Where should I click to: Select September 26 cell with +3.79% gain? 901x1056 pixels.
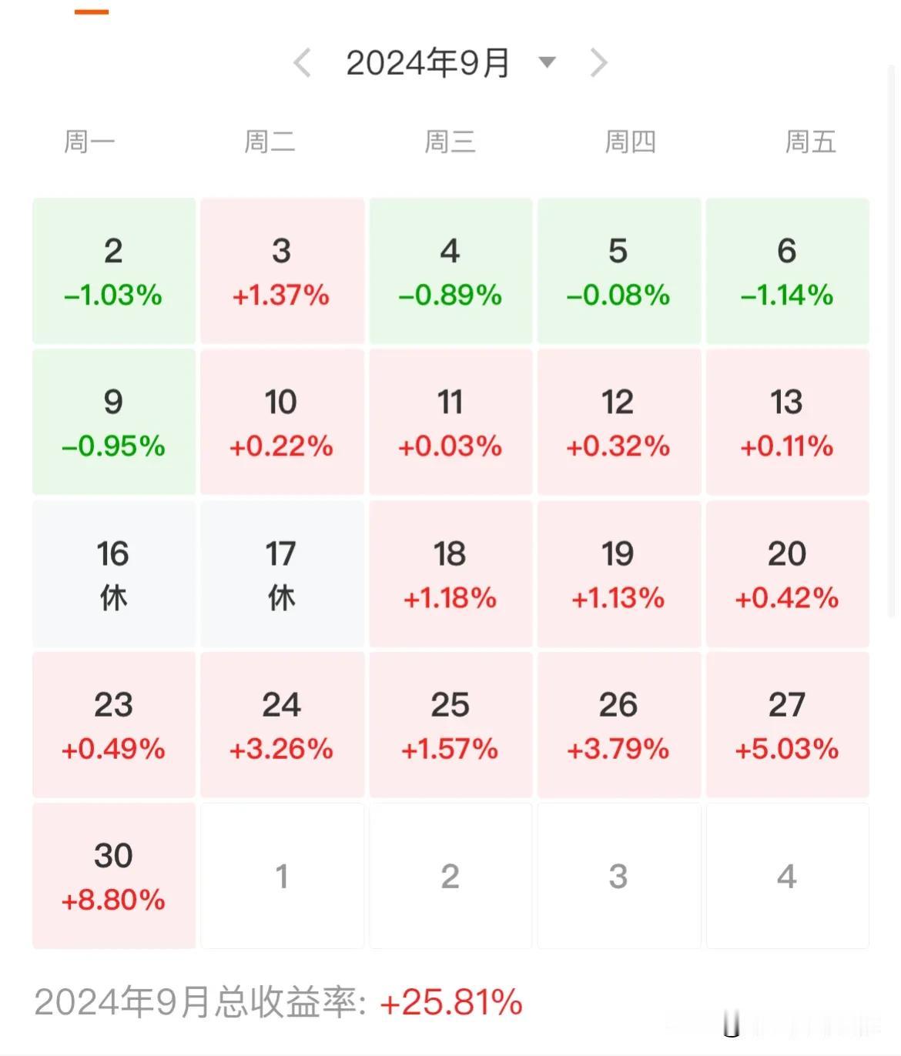618,725
